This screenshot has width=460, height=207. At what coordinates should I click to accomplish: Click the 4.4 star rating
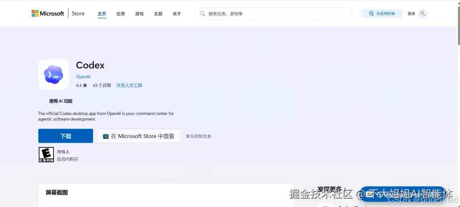81,85
